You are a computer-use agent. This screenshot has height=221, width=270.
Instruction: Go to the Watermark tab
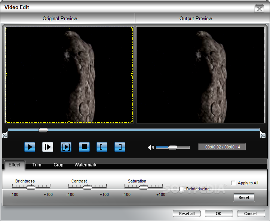coord(85,165)
